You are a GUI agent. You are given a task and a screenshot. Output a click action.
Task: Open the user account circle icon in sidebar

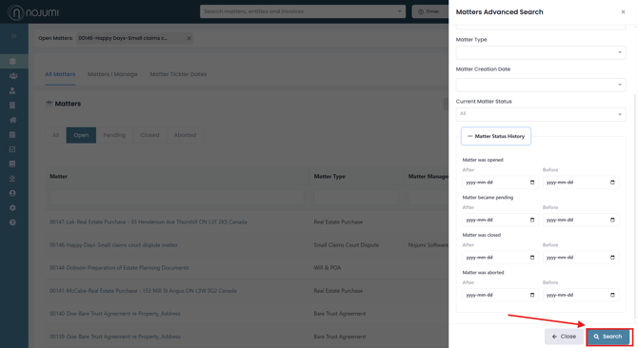tap(12, 193)
